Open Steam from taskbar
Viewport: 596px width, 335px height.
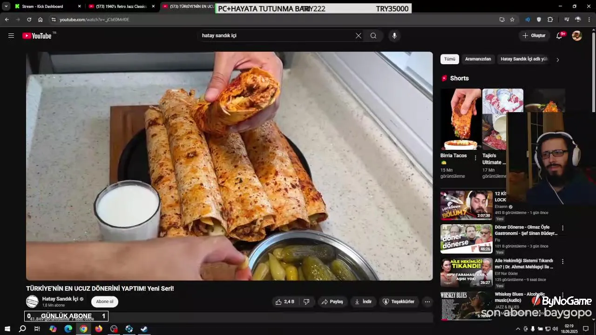tap(144, 329)
